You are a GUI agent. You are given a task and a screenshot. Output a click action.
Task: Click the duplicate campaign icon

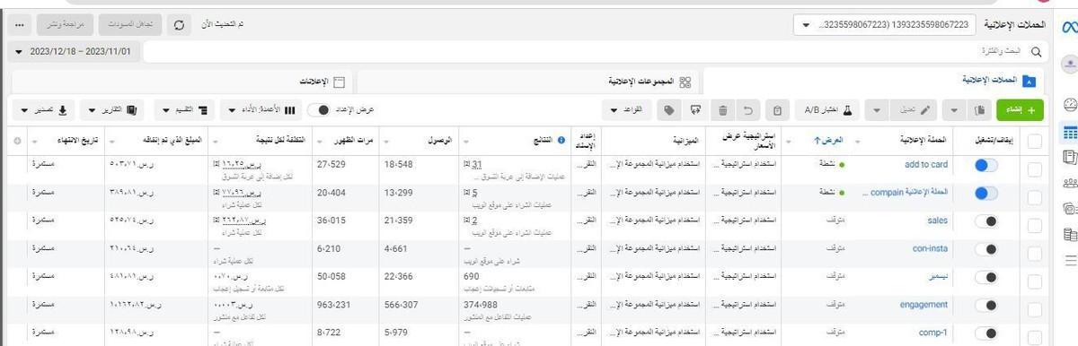(981, 109)
